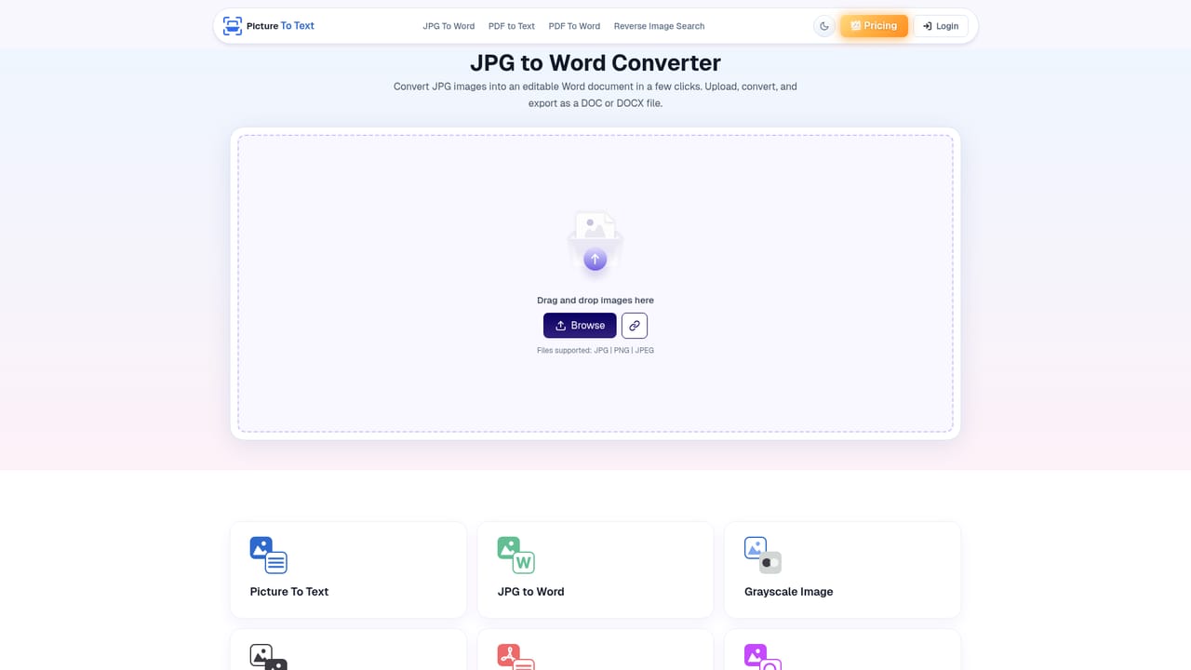Open the Grayscale Image card title
The width and height of the screenshot is (1191, 670).
click(789, 592)
